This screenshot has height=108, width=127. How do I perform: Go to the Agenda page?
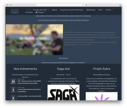click(x=54, y=10)
